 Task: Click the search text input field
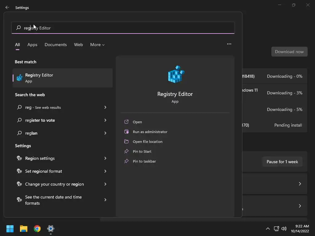(123, 28)
